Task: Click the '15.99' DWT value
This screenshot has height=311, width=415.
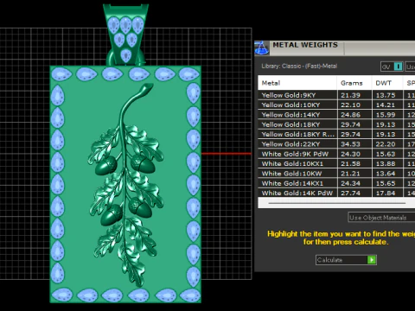Action: point(386,115)
